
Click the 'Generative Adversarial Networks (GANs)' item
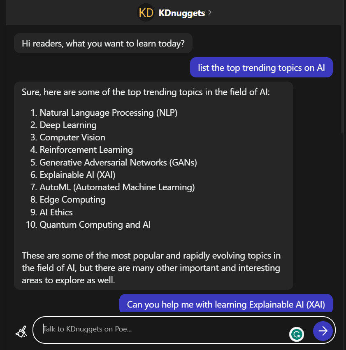(x=118, y=162)
